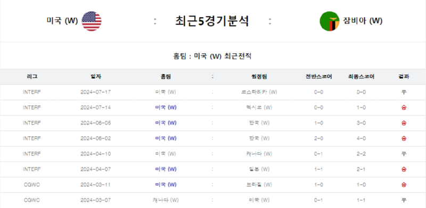Select the date 2024-03-07

[96, 201]
